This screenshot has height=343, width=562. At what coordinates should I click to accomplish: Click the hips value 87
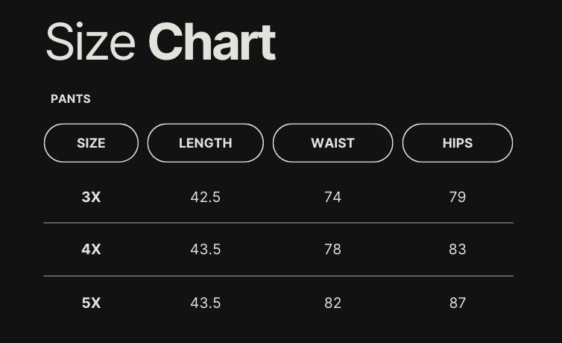click(457, 303)
